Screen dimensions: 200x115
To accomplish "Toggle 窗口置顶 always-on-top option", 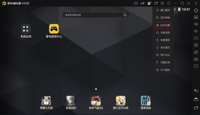I will pyautogui.click(x=163, y=10).
